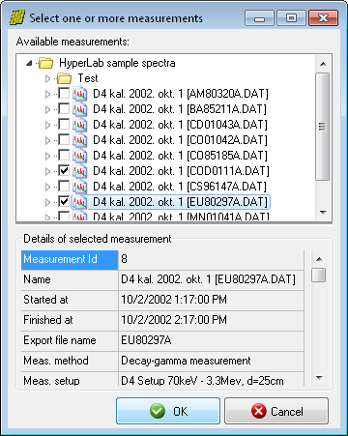The width and height of the screenshot is (348, 436).
Task: Click the measurement list scrollbar thumb
Action: click(x=323, y=126)
